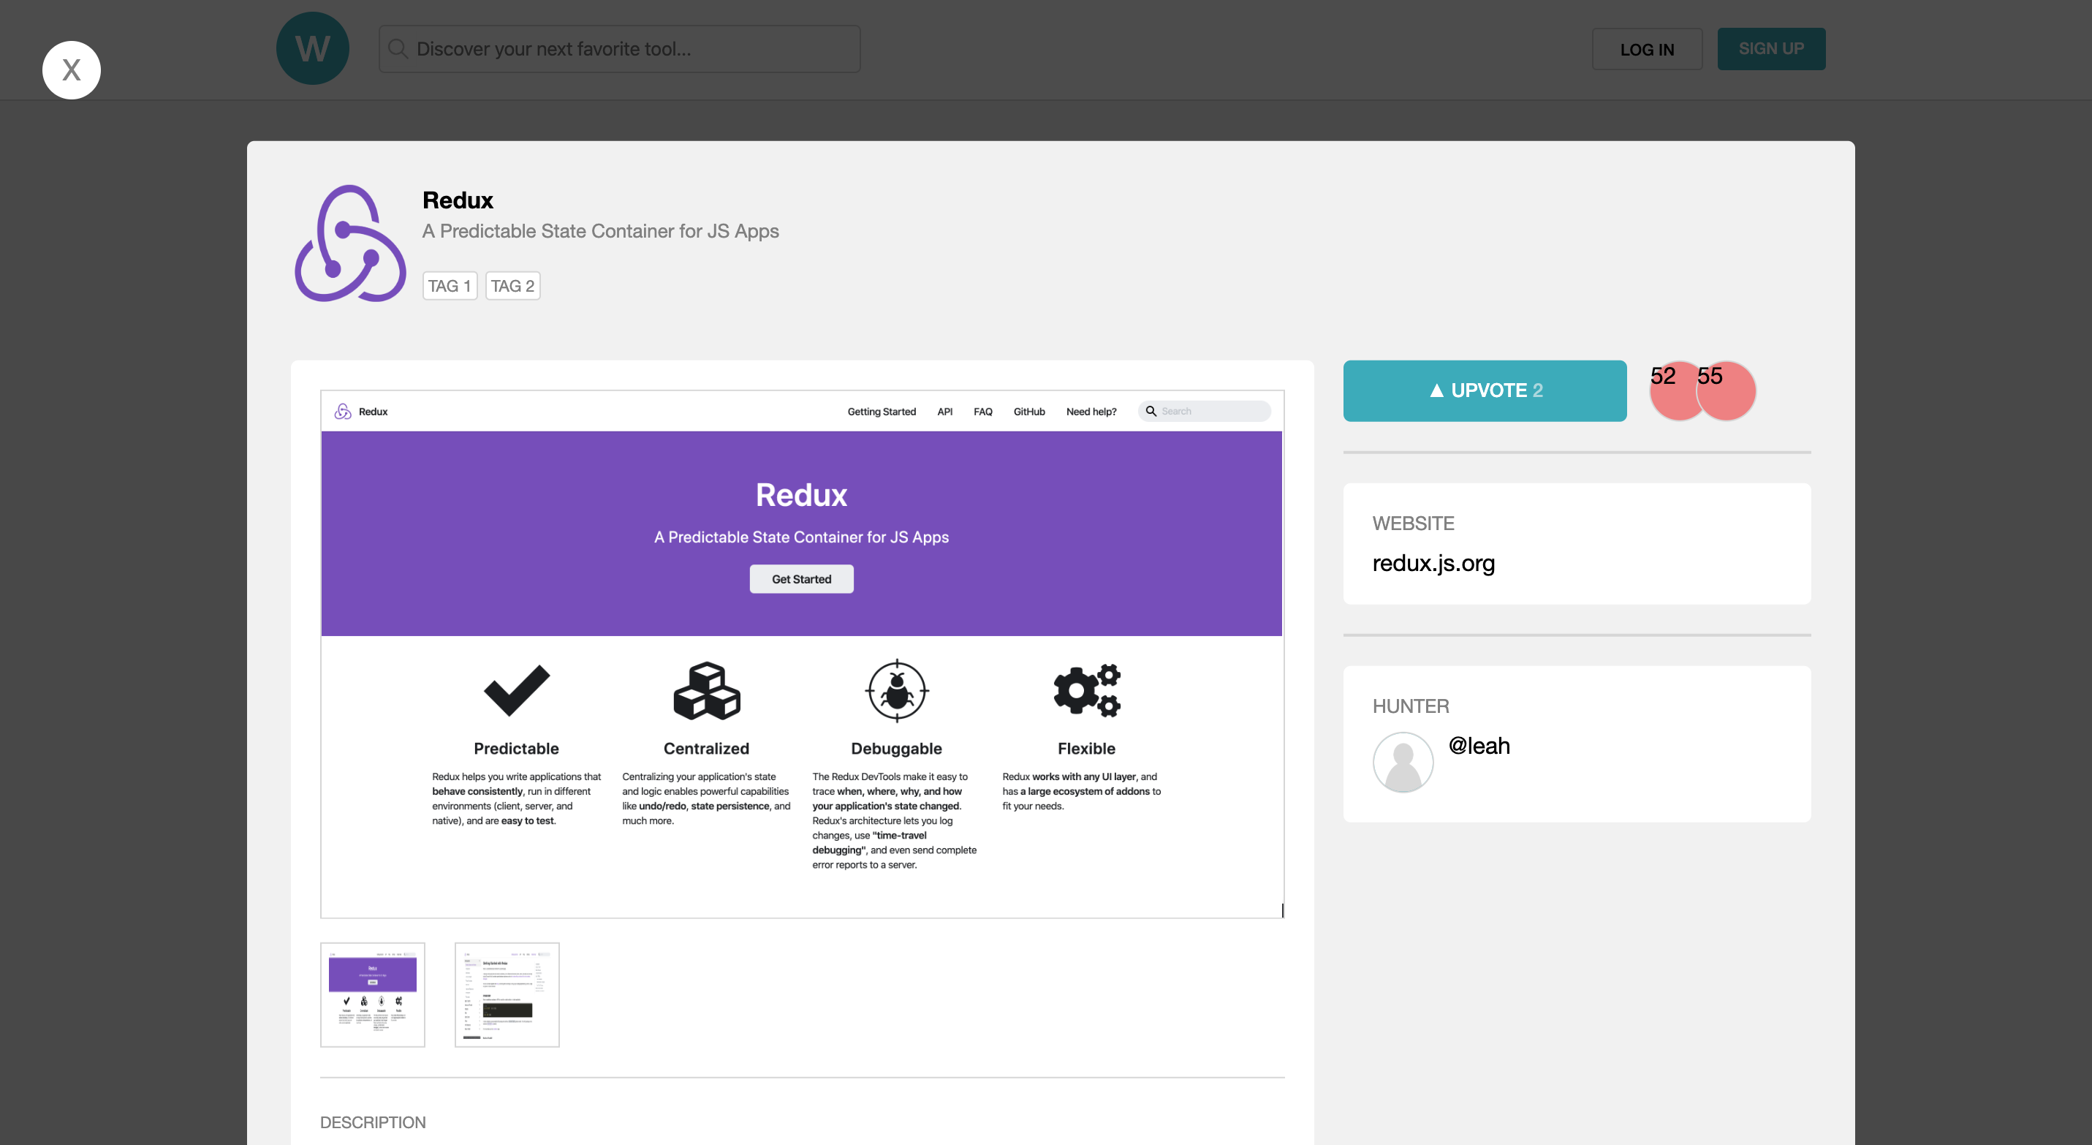Click the Redux title heading

[458, 200]
